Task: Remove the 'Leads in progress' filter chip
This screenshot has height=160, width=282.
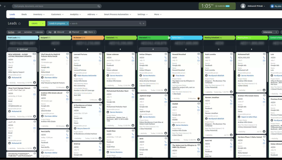Action: tap(67, 24)
